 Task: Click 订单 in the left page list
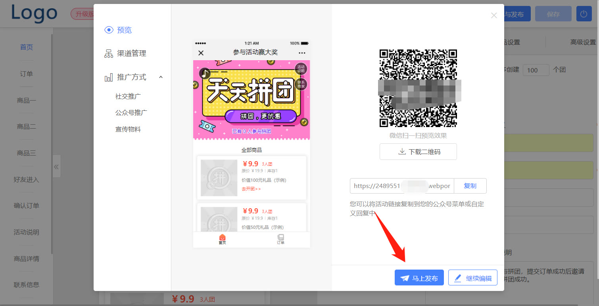tap(27, 74)
